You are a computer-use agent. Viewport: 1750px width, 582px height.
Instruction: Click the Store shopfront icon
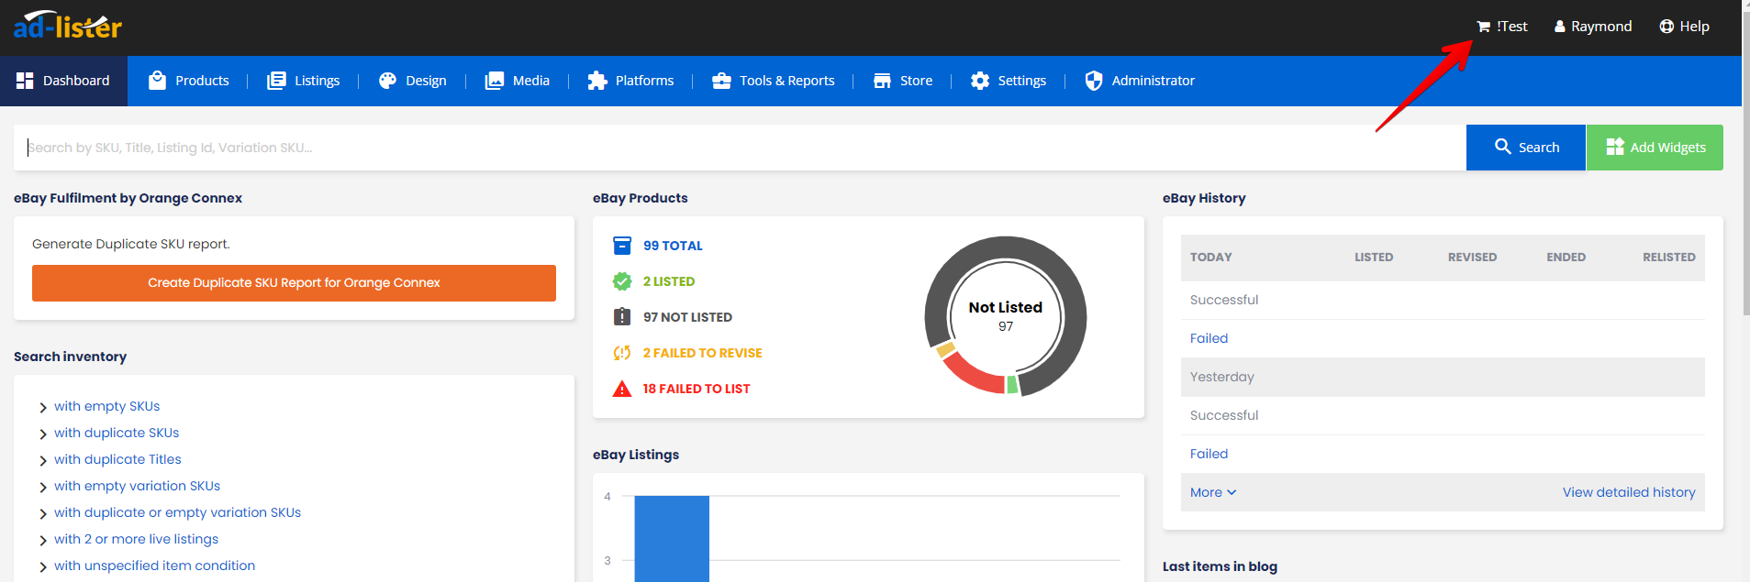tap(882, 81)
